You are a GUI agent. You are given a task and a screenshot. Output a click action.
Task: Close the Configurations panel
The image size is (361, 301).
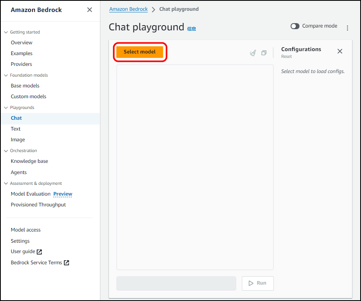(x=340, y=51)
